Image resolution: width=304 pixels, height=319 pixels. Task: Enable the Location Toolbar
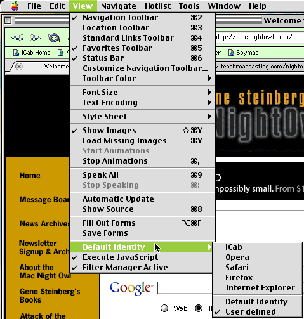click(x=143, y=28)
